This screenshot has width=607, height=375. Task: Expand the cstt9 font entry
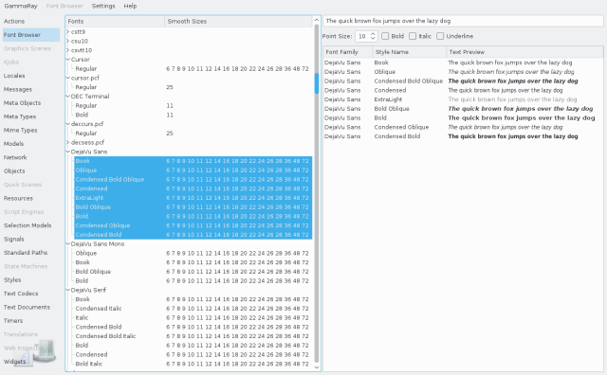tap(67, 31)
